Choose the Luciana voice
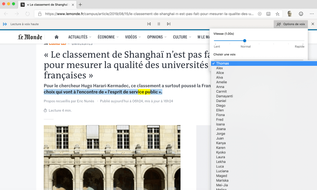The width and height of the screenshot is (317, 190). tap(264, 171)
